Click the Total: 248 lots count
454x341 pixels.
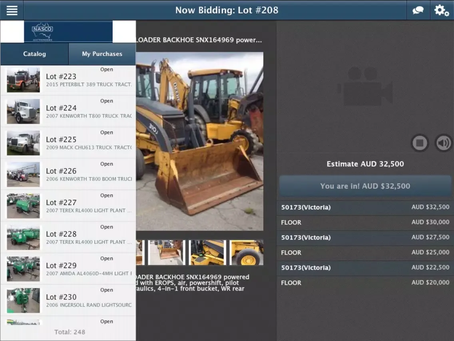[70, 332]
